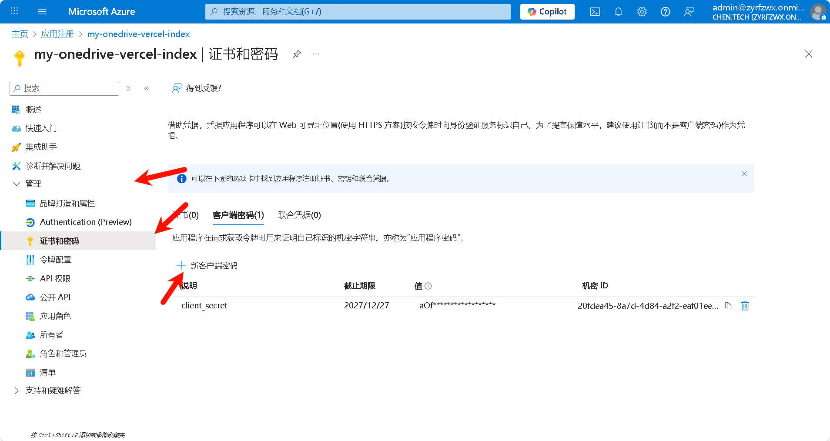Open the portal settings gear

[x=642, y=12]
